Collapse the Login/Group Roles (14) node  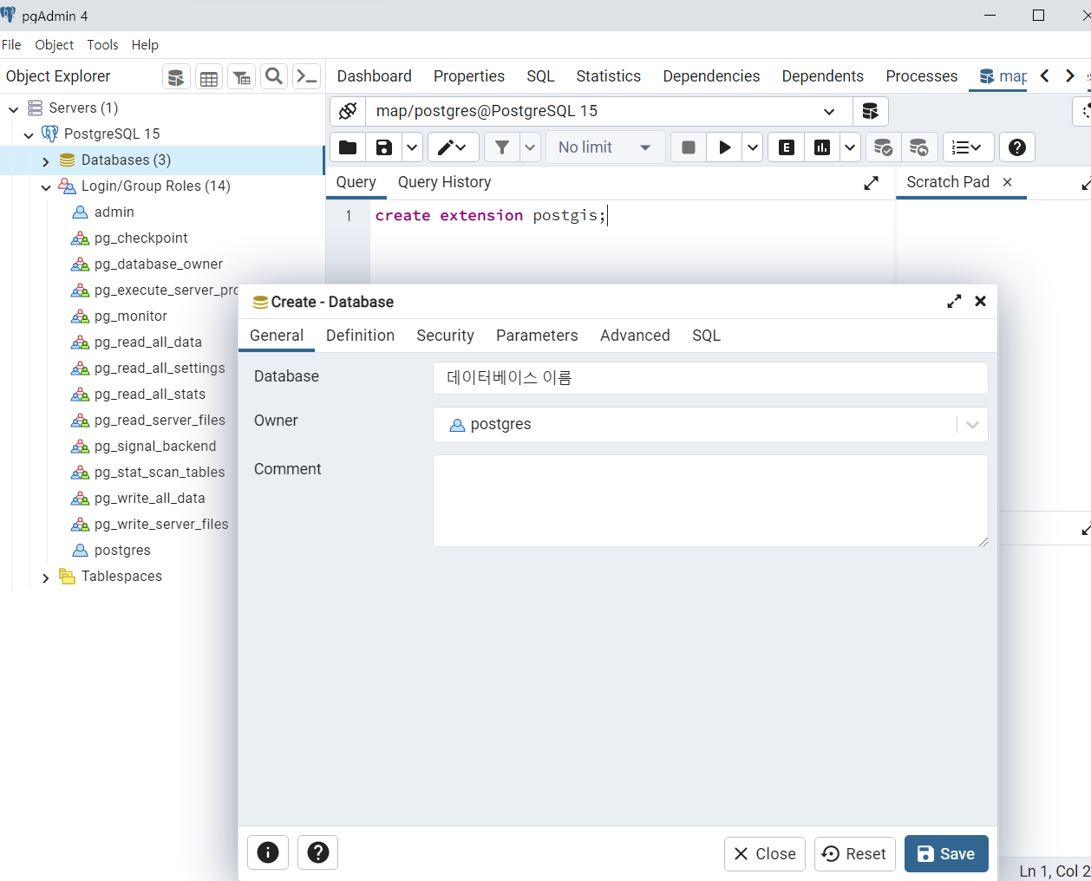(x=46, y=187)
